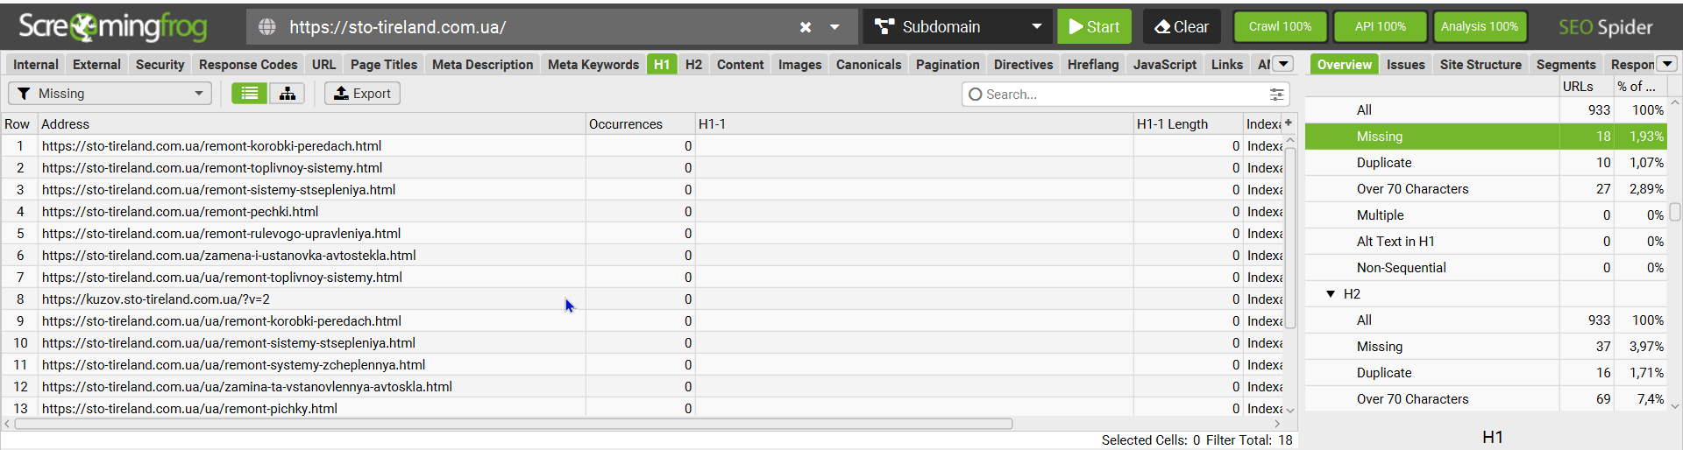The image size is (1683, 450).
Task: Open the URL history dropdown arrow
Action: [x=834, y=27]
